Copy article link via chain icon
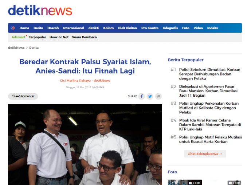The height and width of the screenshot is (185, 247). pos(158,96)
